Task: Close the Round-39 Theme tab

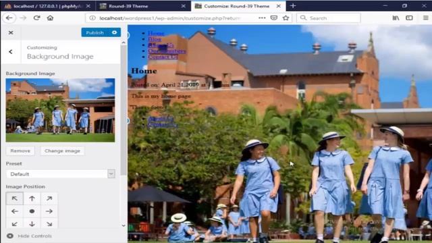Action: pos(183,6)
